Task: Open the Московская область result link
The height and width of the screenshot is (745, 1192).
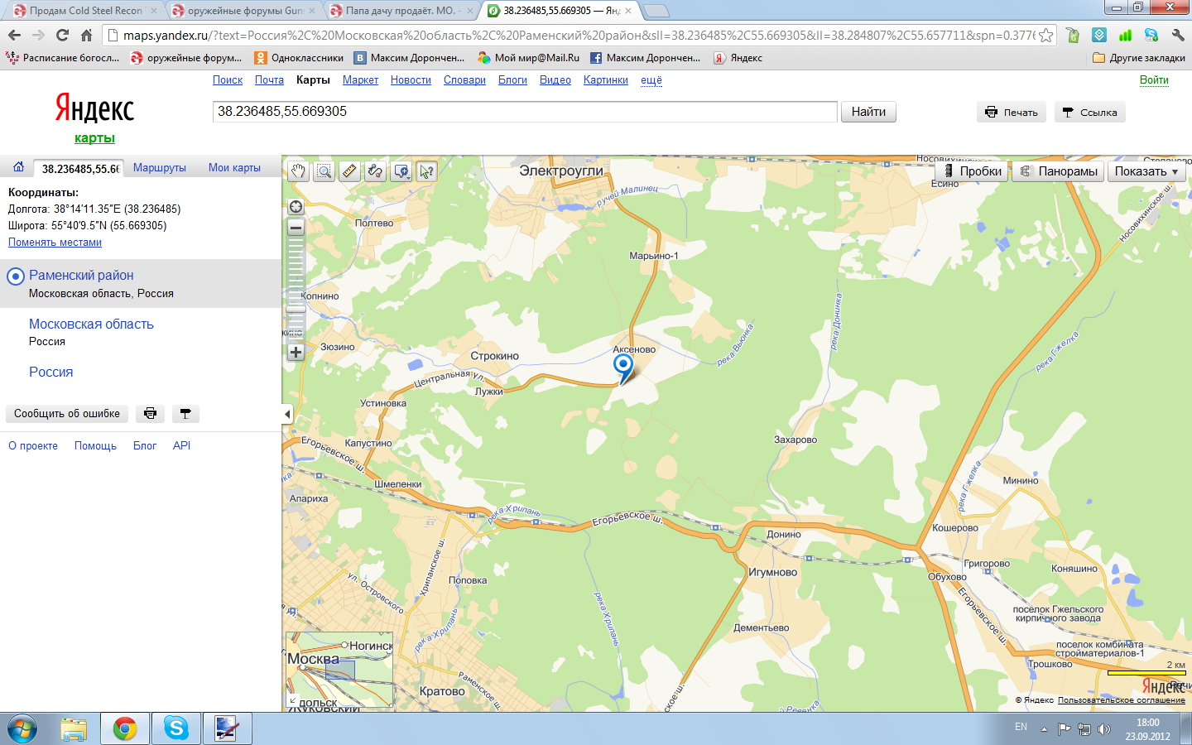Action: pos(91,324)
